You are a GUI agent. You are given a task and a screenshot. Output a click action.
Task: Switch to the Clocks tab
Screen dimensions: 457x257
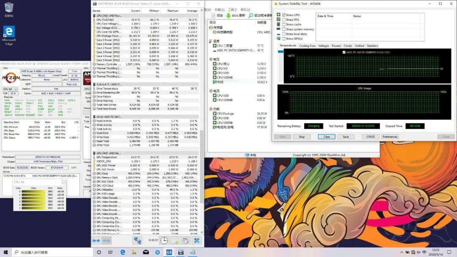[x=348, y=46]
